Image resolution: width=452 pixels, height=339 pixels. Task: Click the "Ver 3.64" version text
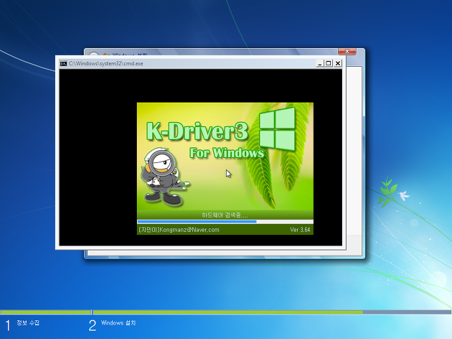pyautogui.click(x=300, y=230)
